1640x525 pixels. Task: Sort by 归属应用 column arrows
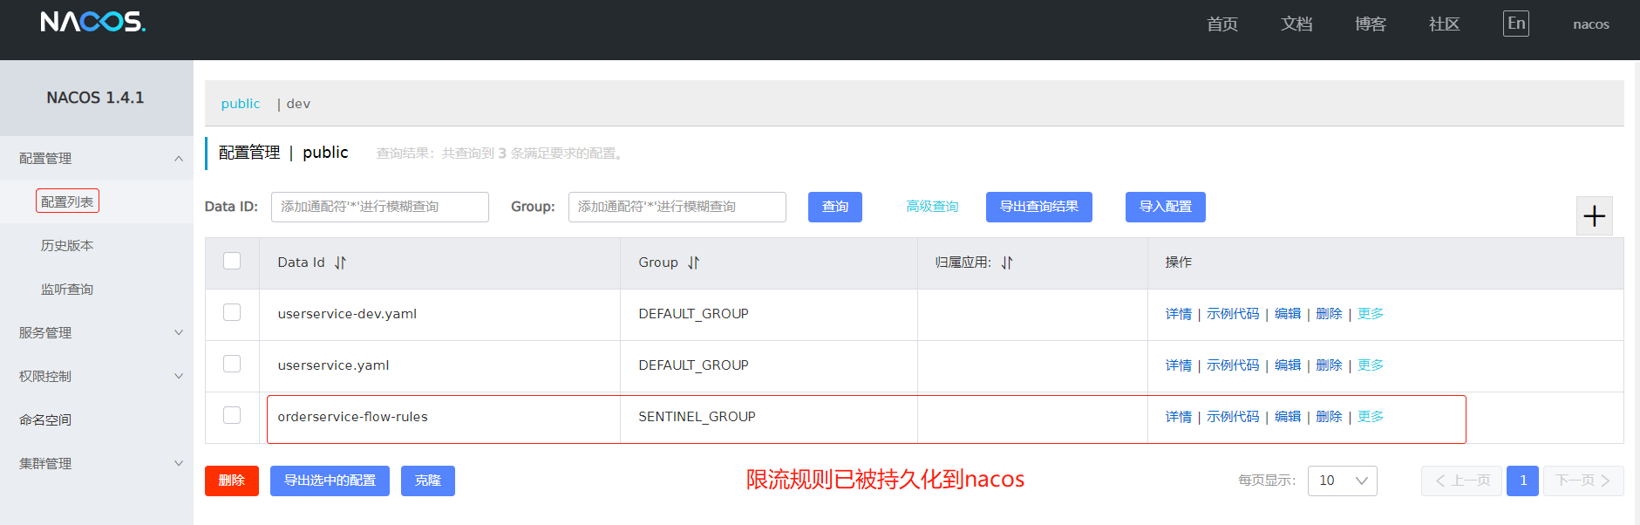pos(1007,262)
